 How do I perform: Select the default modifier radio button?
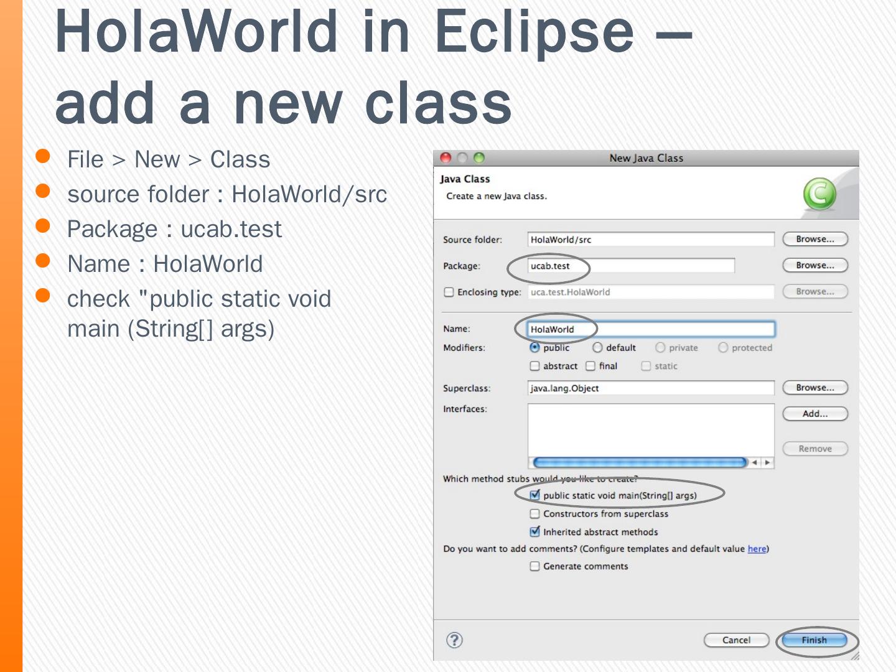[597, 347]
